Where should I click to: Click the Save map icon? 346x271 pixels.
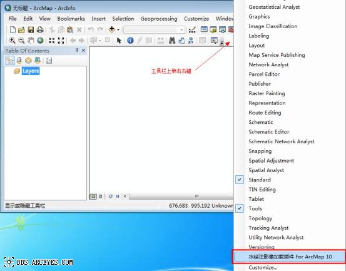31,29
